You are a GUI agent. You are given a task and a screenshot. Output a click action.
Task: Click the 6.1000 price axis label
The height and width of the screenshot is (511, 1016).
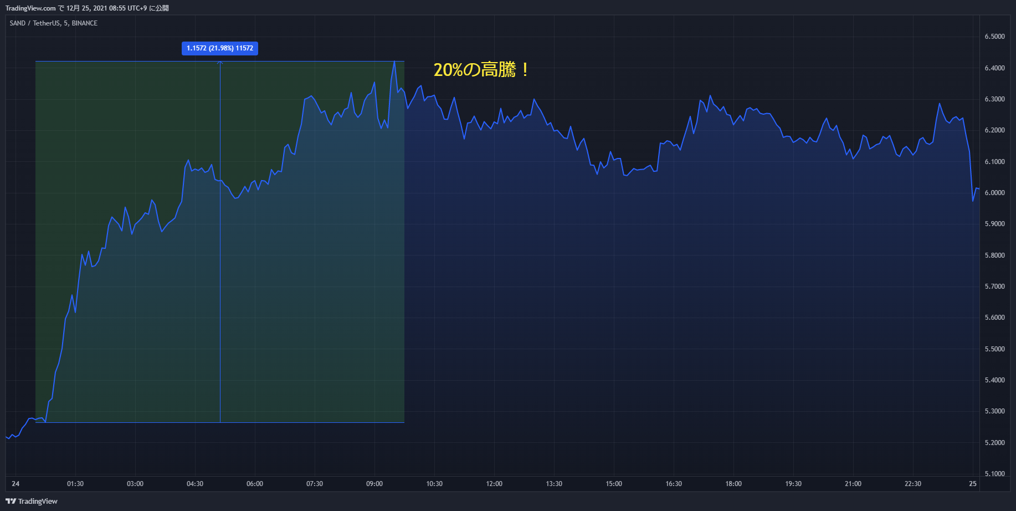(994, 162)
